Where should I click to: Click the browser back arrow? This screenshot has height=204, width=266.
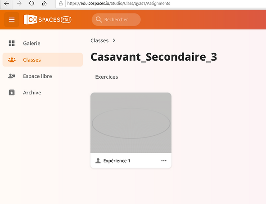(x=6, y=4)
